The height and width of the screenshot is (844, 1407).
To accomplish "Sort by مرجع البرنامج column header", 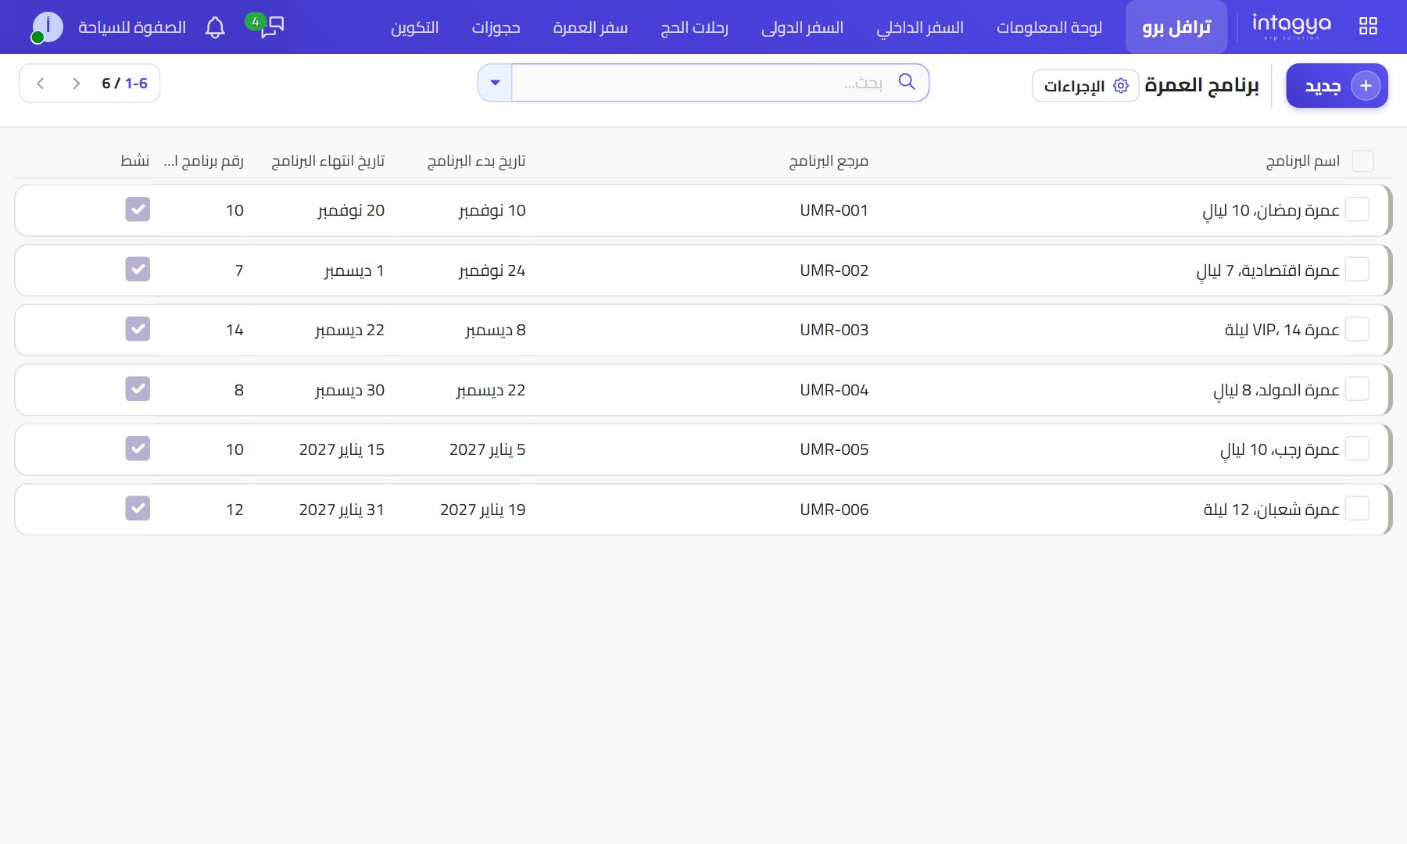I will (x=829, y=161).
